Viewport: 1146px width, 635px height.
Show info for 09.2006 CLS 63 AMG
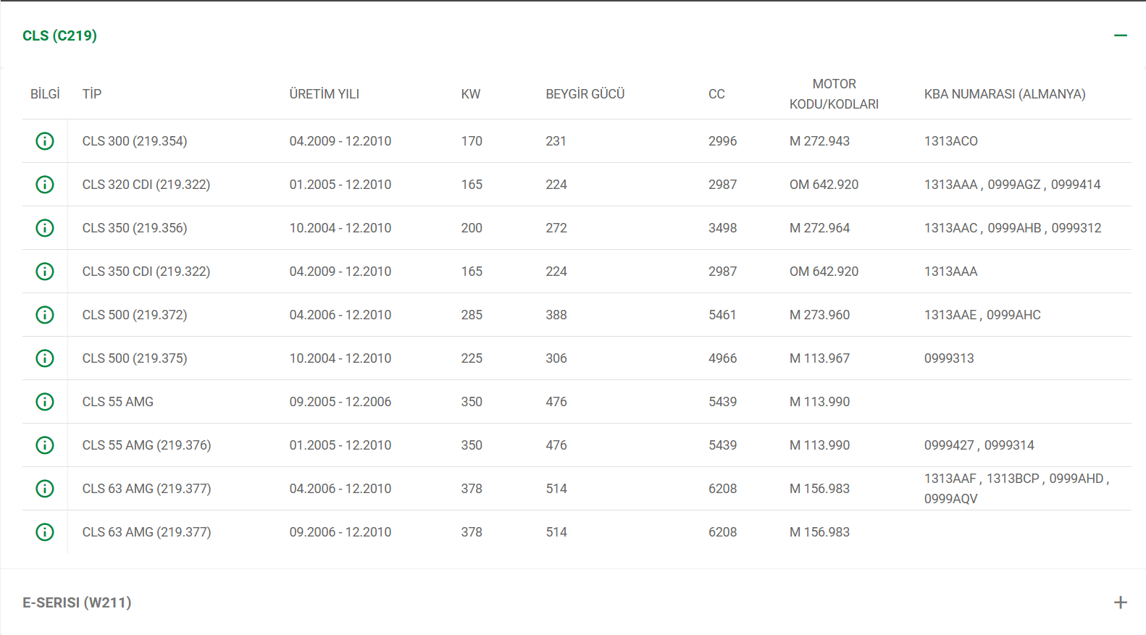[x=45, y=532]
